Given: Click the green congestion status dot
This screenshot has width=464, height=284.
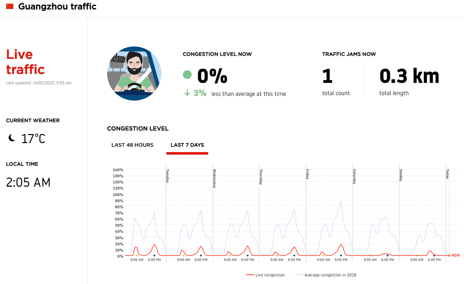Looking at the screenshot, I should [x=187, y=75].
